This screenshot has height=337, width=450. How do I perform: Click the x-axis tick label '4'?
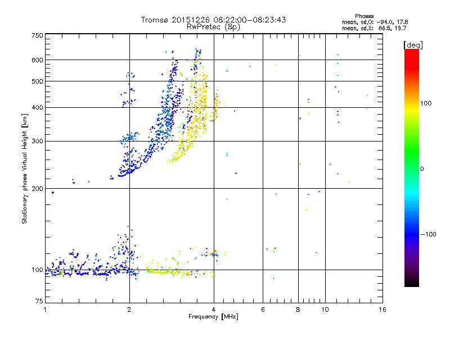[x=214, y=309]
